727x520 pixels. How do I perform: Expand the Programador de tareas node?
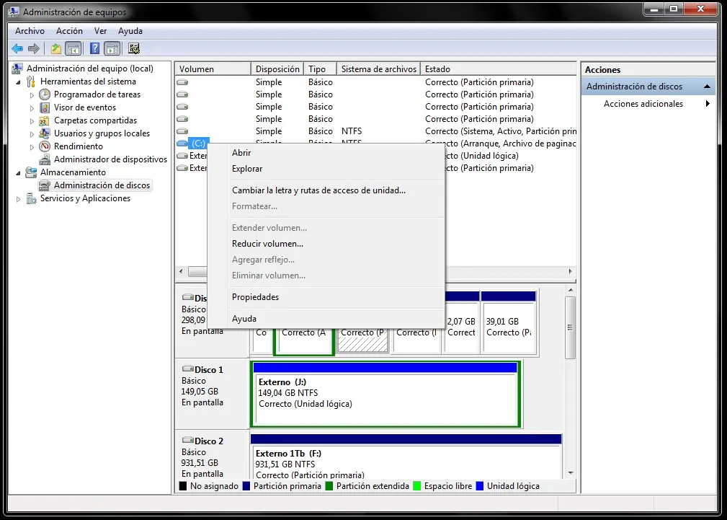click(32, 95)
